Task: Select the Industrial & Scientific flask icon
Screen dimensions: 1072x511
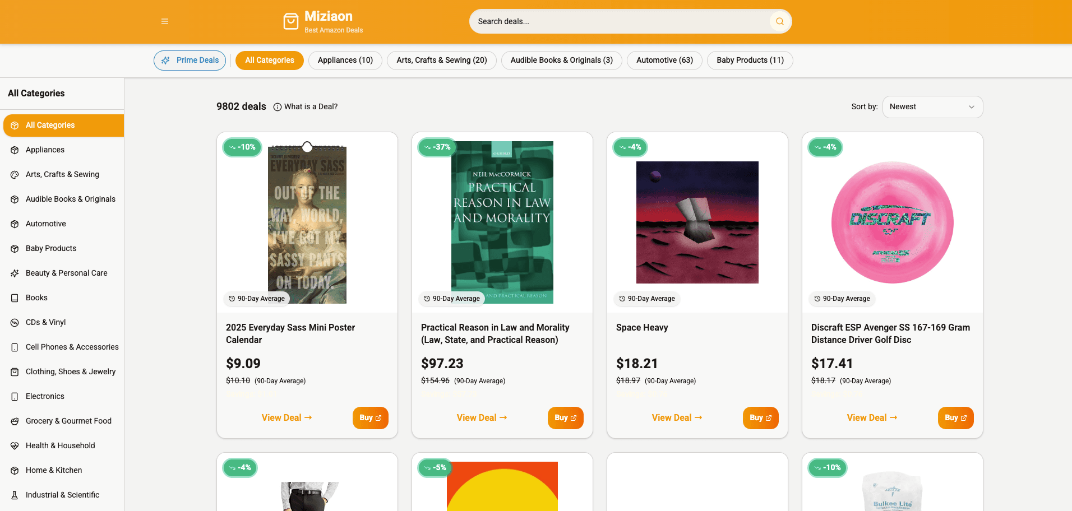Action: pos(15,495)
